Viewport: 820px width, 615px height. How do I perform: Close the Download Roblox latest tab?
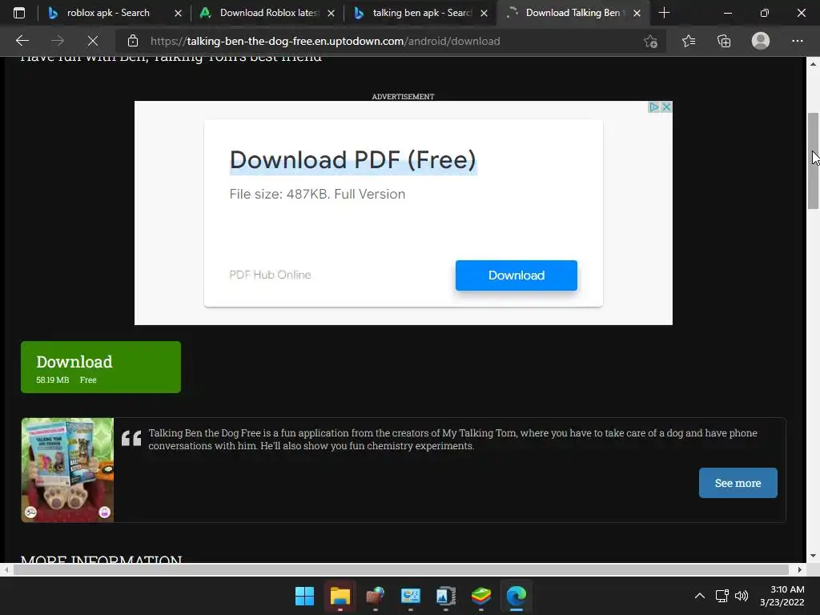(x=331, y=13)
